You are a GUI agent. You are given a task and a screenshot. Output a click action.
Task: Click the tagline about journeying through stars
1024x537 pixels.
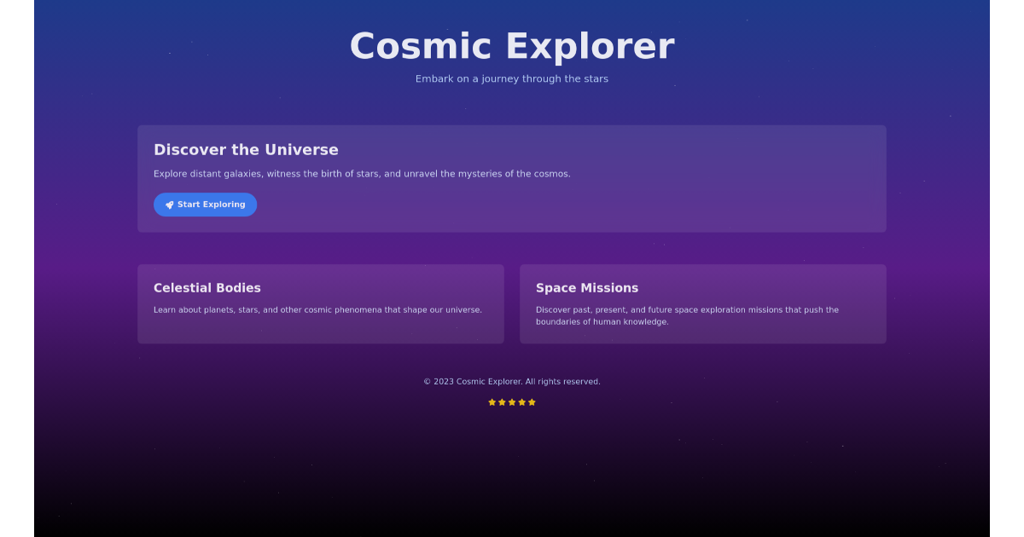512,78
